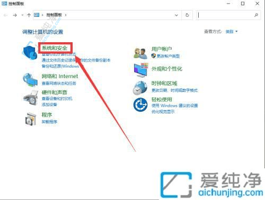Click the Appearance and Personalization monitor icon
The height and width of the screenshot is (200, 265).
click(x=140, y=70)
